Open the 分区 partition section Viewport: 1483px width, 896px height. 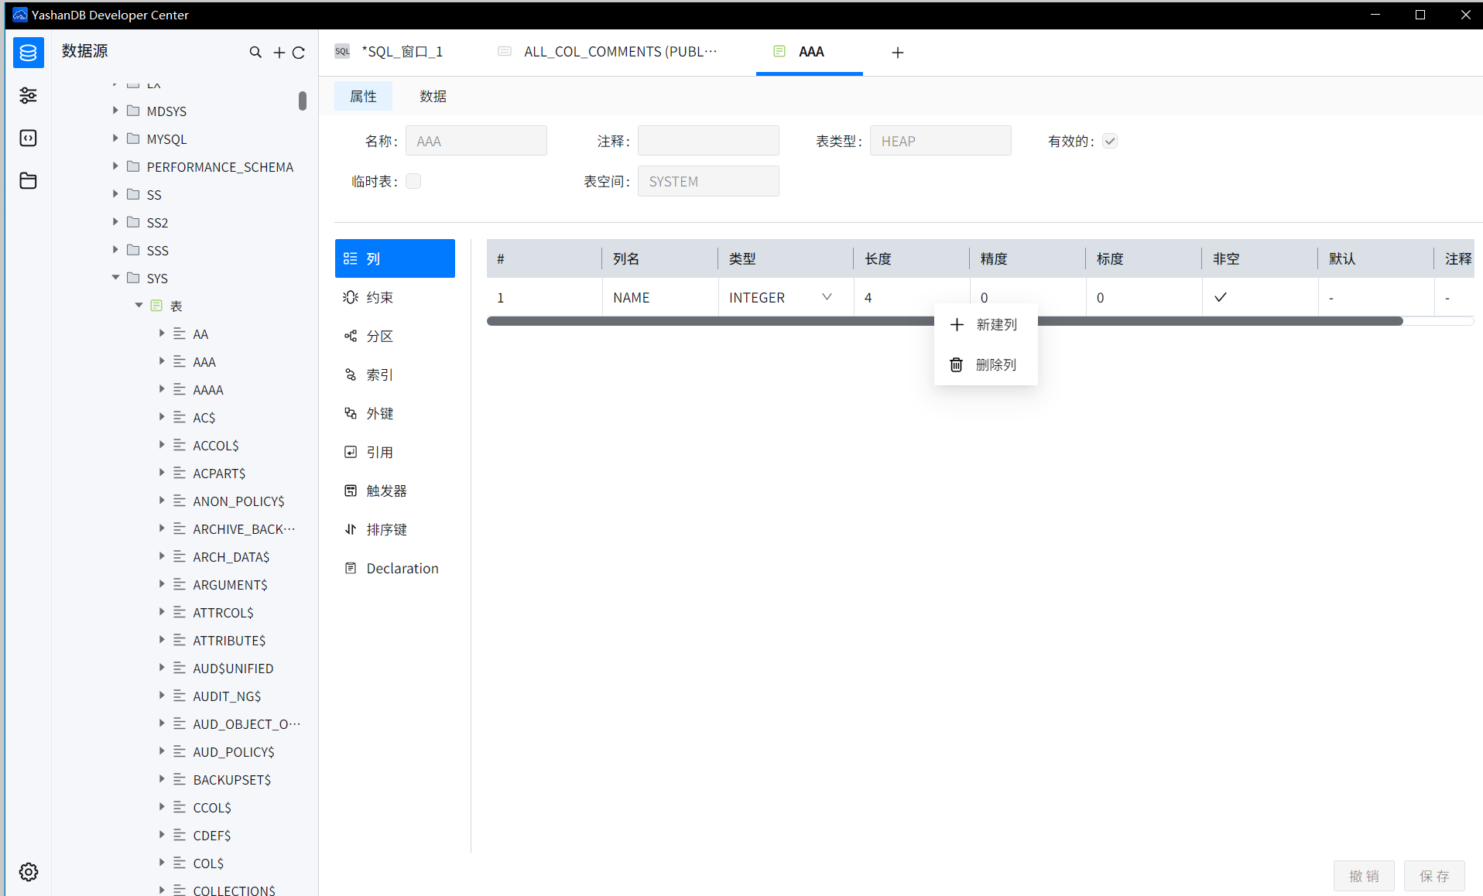pyautogui.click(x=395, y=336)
